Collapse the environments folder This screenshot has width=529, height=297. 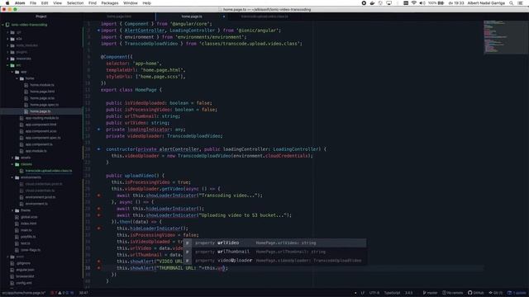(x=13, y=177)
